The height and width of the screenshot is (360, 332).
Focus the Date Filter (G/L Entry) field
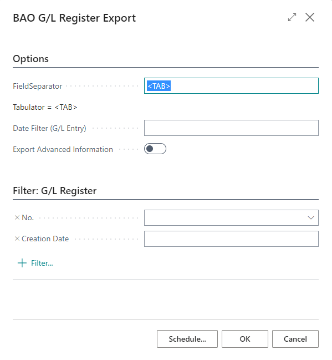[x=231, y=128]
